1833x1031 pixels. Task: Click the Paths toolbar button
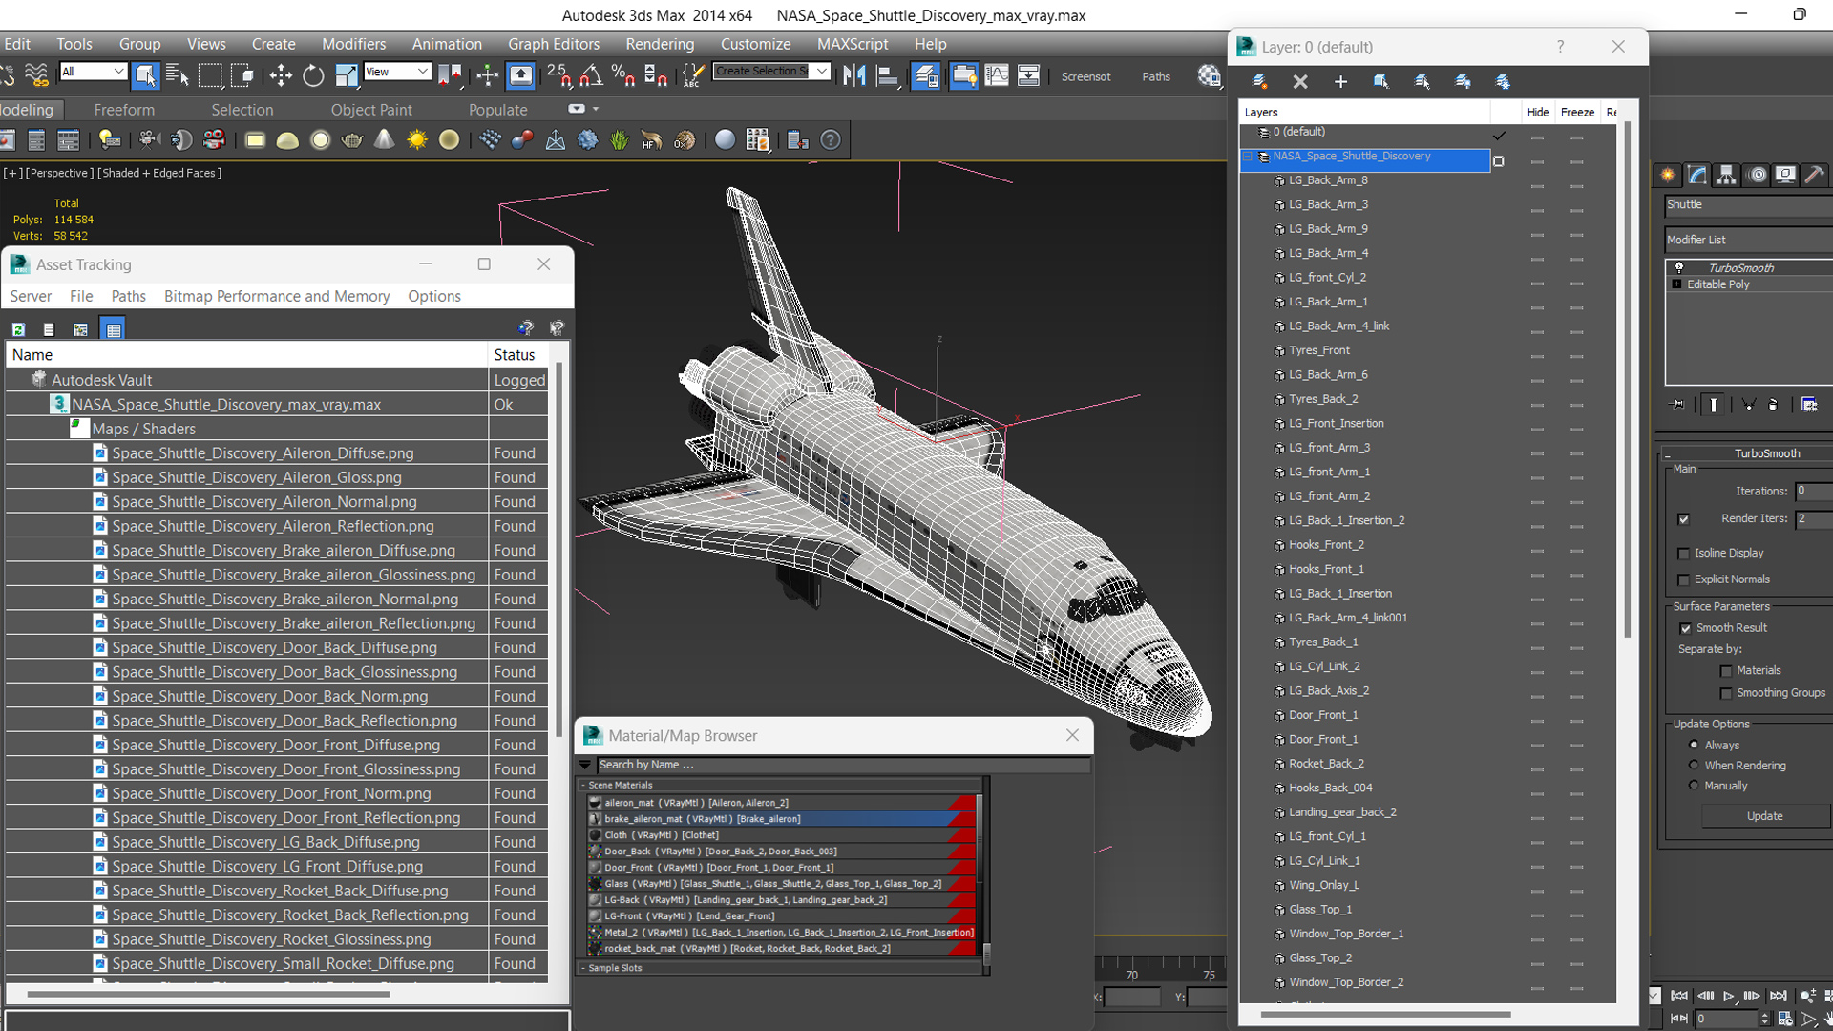1156,76
